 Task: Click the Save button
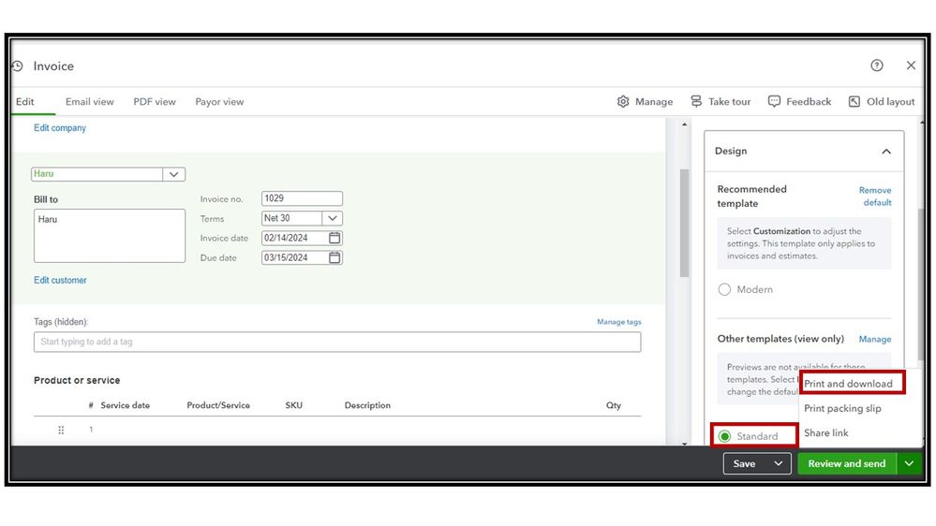tap(744, 463)
